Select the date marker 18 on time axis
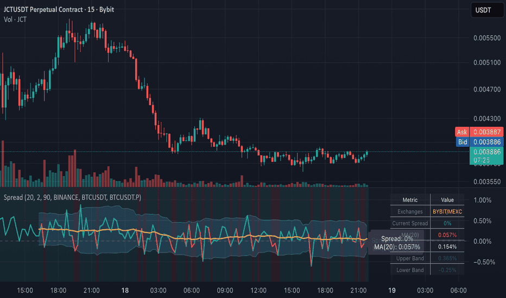 pos(125,290)
